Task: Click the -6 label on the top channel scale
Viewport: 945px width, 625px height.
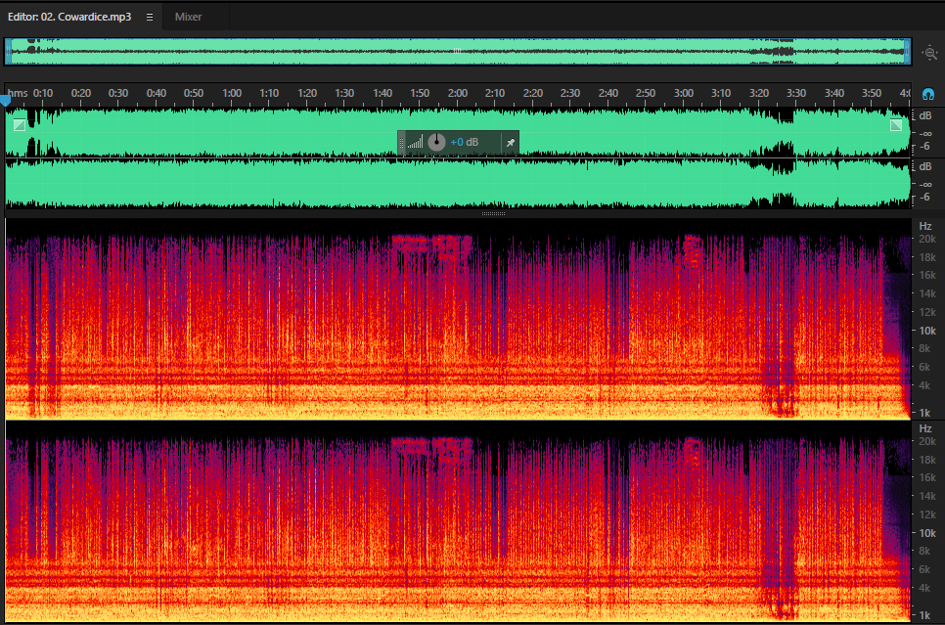Action: tap(924, 147)
